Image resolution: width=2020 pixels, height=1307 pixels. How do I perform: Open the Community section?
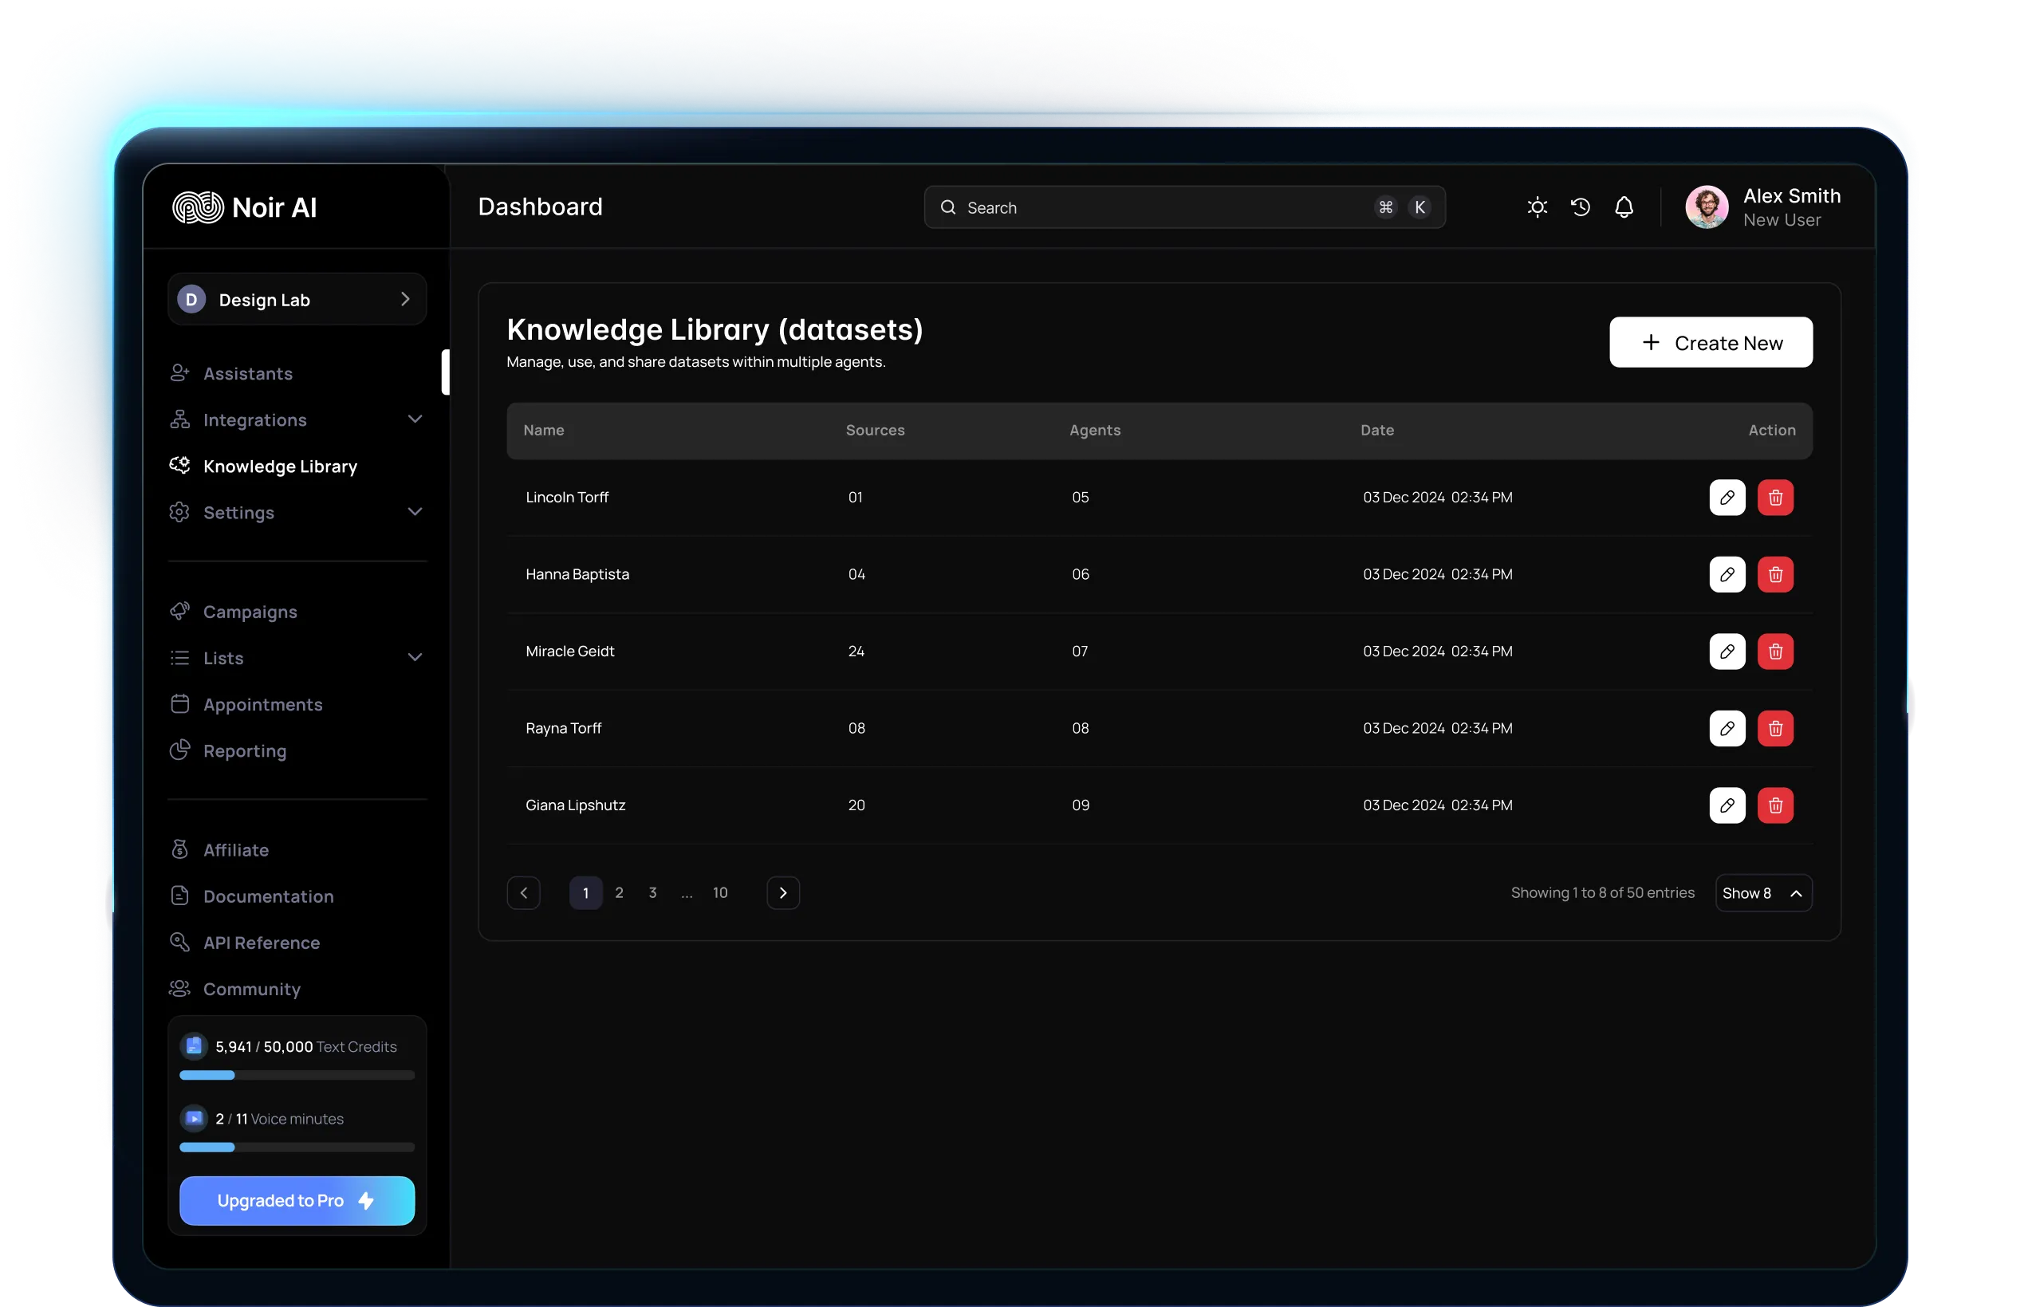pyautogui.click(x=251, y=989)
